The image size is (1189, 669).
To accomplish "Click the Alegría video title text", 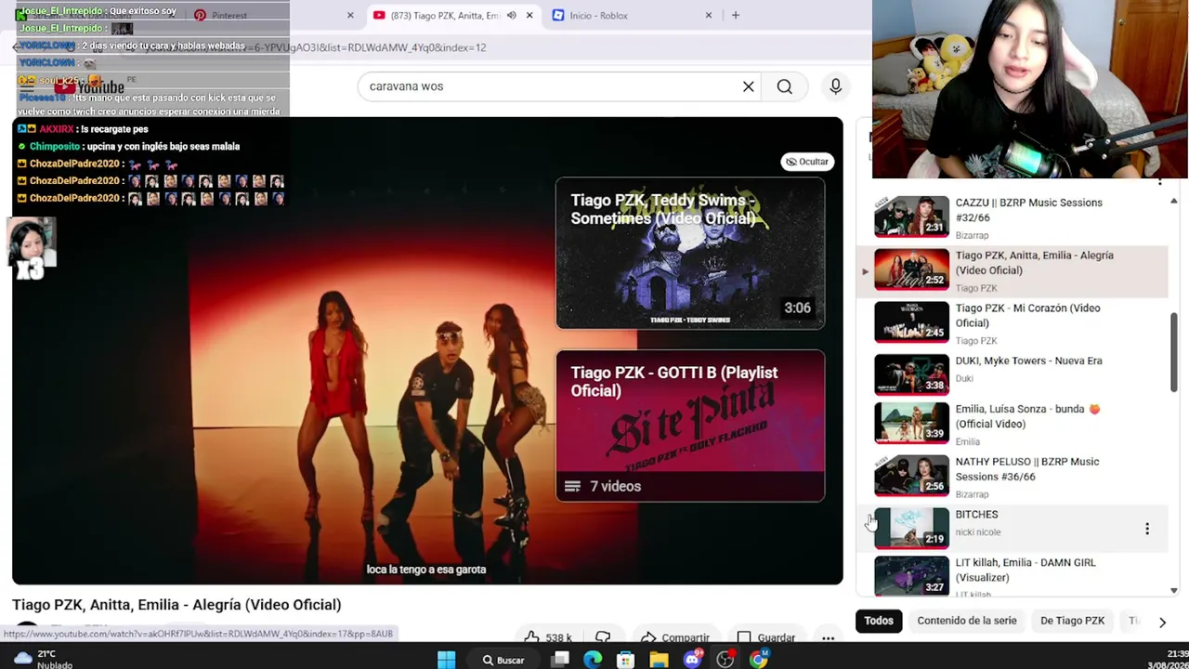I will point(176,605).
